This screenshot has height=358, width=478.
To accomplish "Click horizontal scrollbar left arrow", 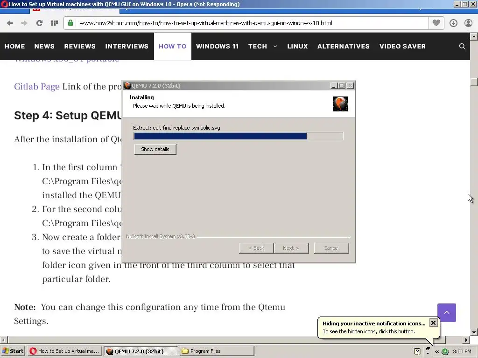I will (4, 340).
